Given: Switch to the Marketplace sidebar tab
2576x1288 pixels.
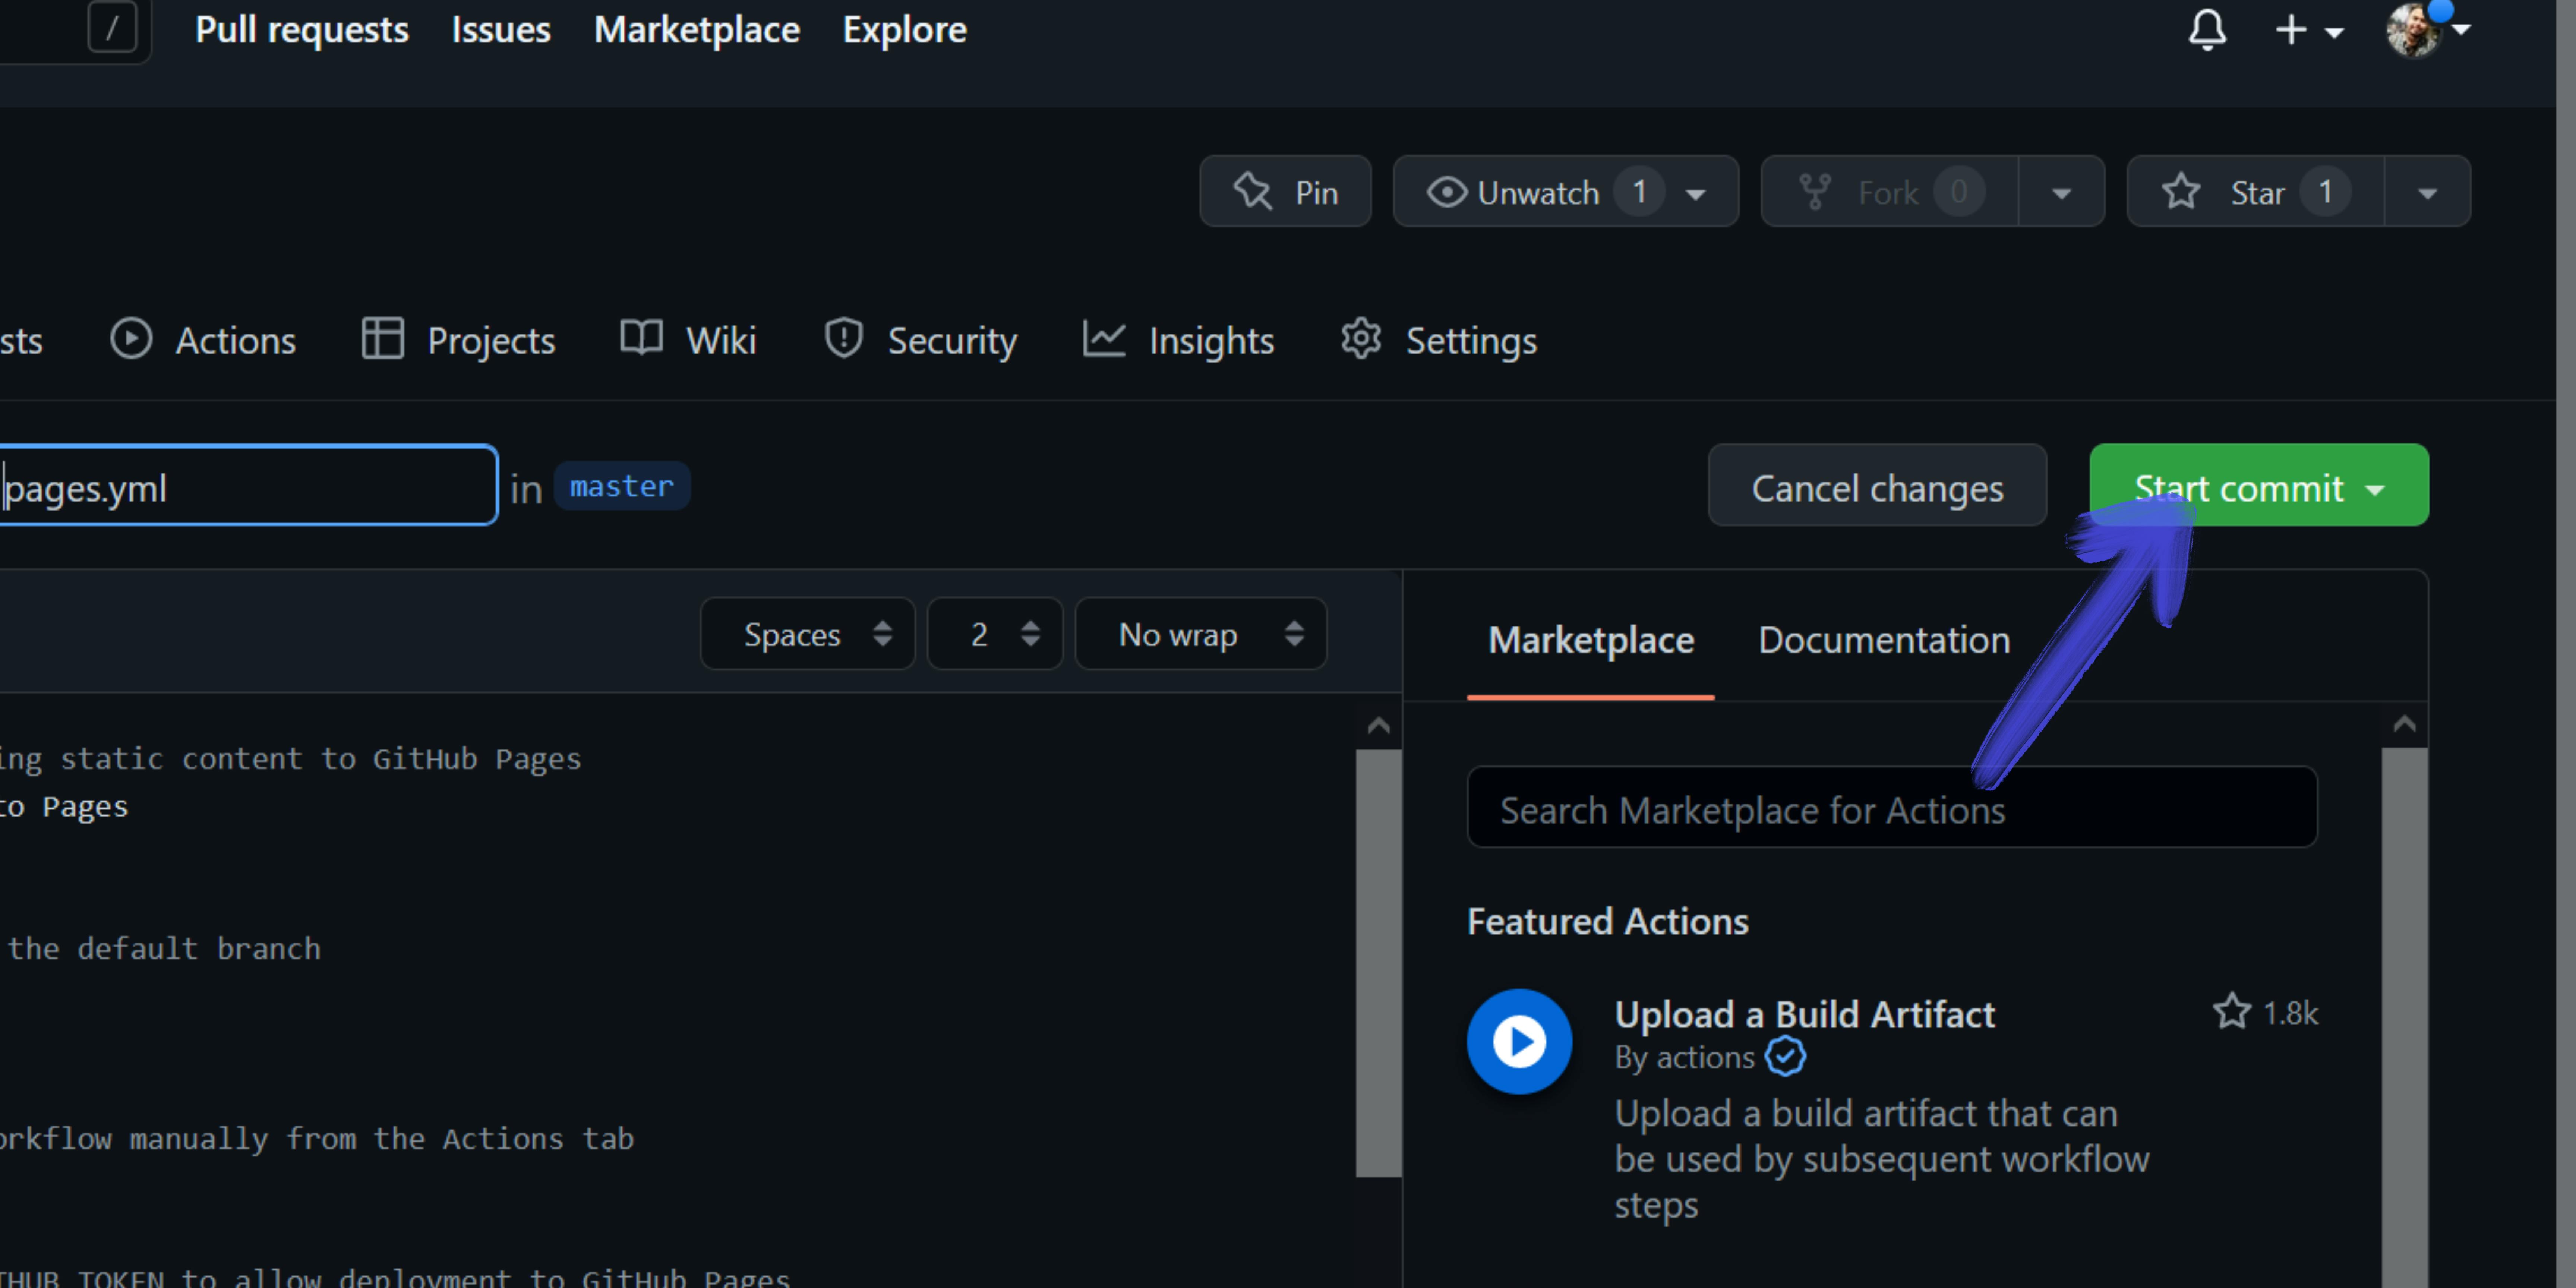Looking at the screenshot, I should (x=1591, y=640).
